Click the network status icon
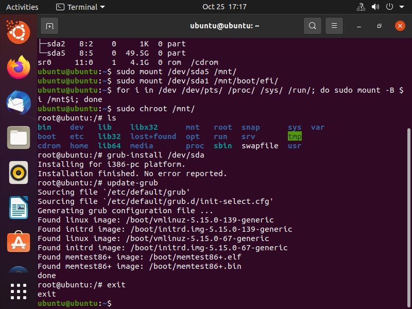This screenshot has width=412, height=309. point(360,7)
